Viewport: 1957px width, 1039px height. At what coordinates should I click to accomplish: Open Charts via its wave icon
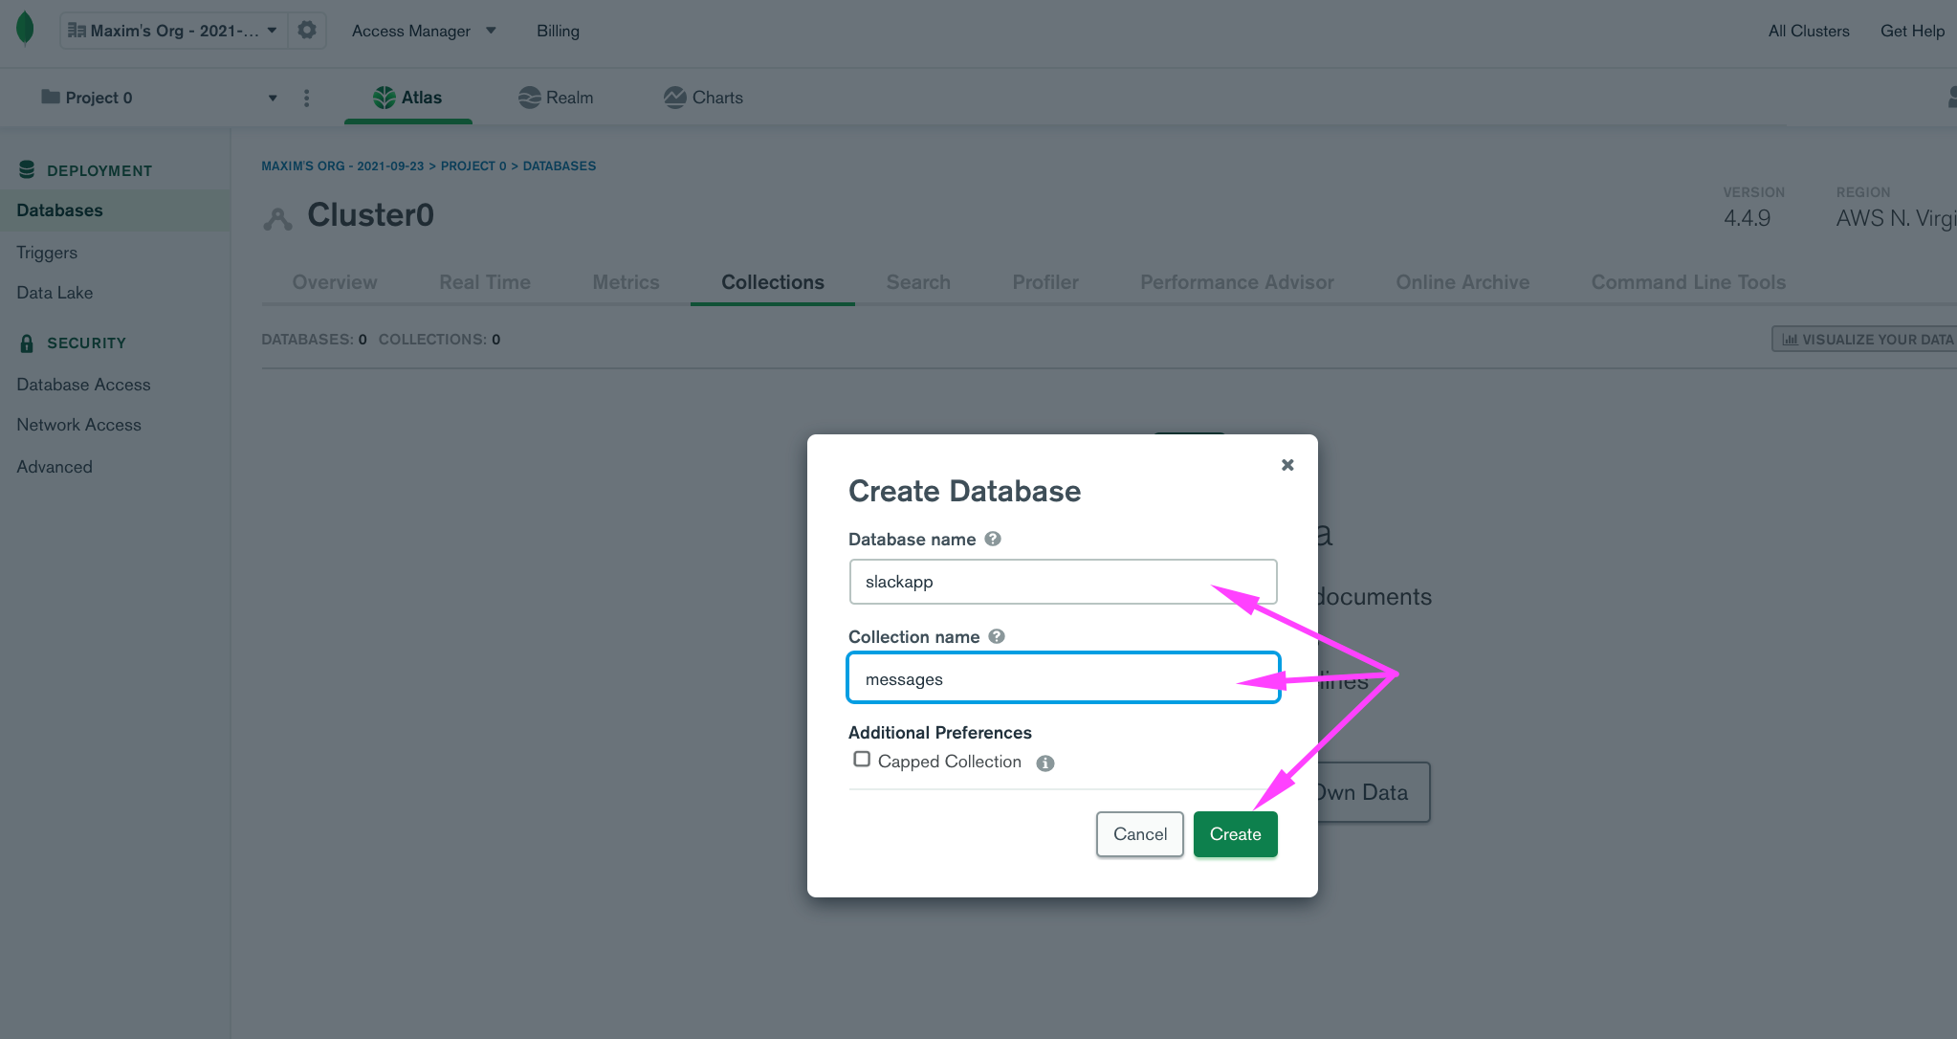click(x=676, y=97)
